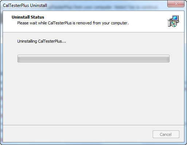Cancel the uninstall with the Cancel button

coord(166,134)
